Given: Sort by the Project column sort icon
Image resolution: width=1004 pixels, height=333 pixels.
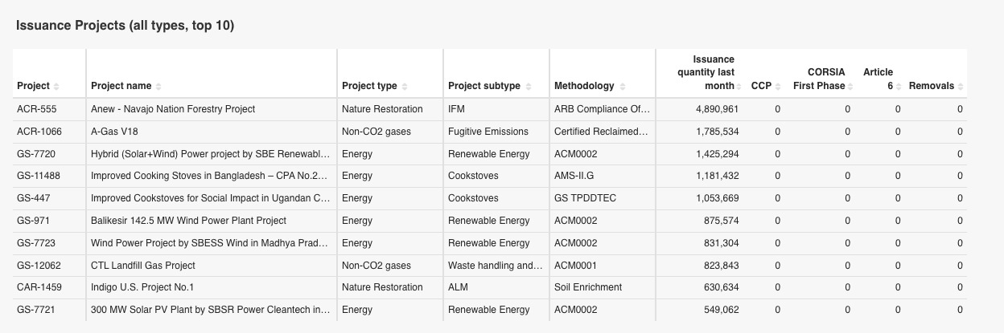Looking at the screenshot, I should point(56,87).
